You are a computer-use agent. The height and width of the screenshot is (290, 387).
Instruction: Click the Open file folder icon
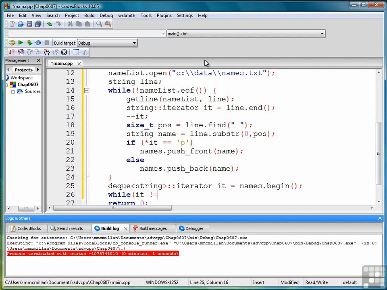pyautogui.click(x=21, y=24)
